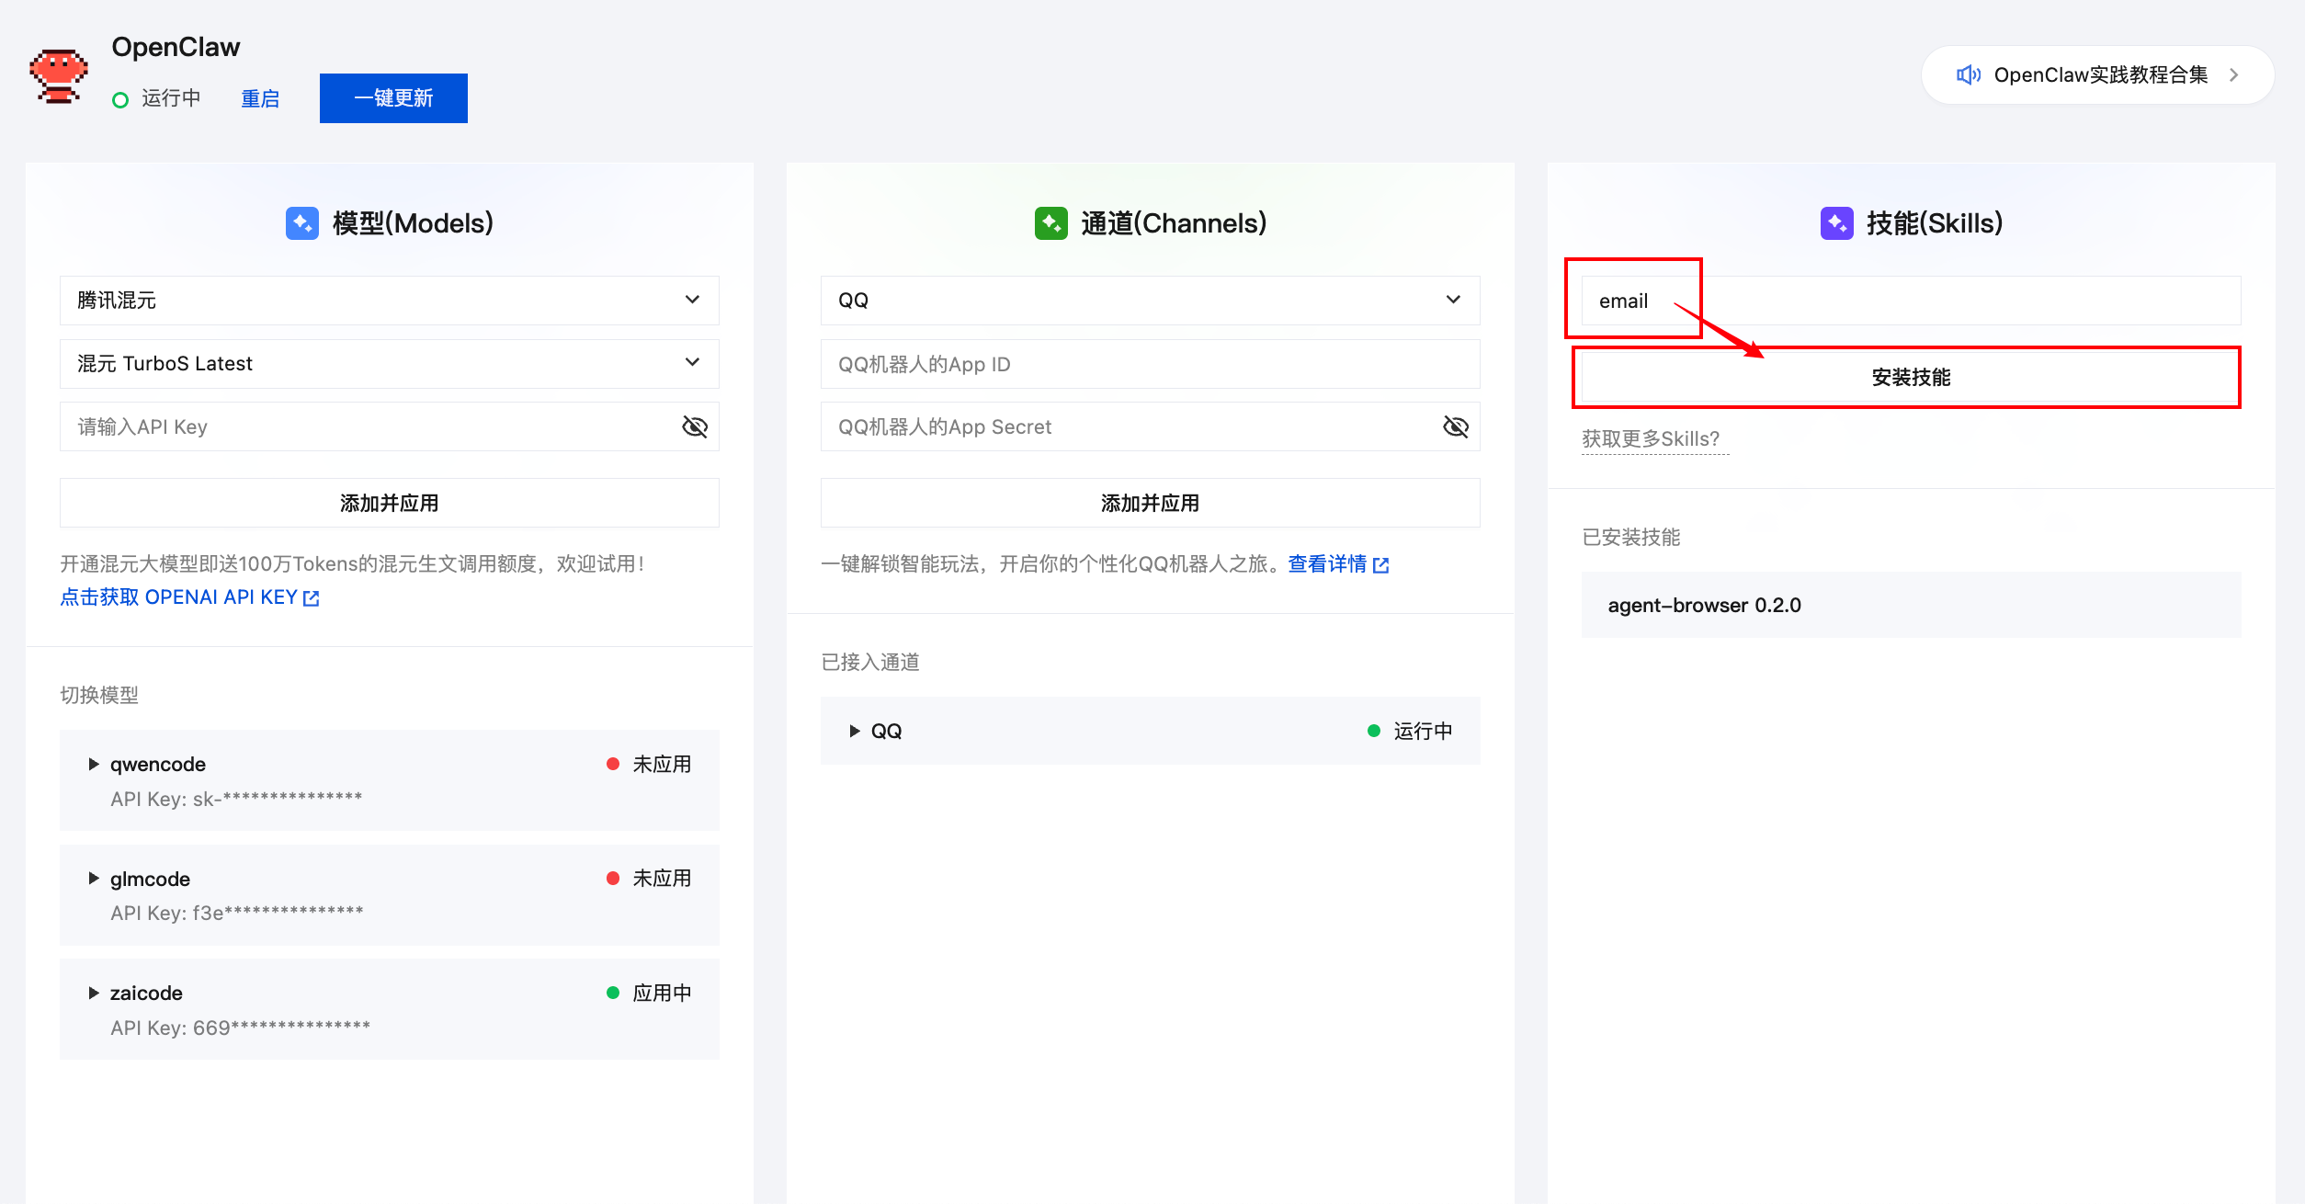Click external-link icon beside OPENAI API KEY link
The height and width of the screenshot is (1204, 2305).
(312, 597)
